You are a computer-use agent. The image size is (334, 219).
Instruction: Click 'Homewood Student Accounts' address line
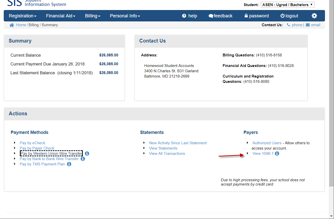coord(169,66)
